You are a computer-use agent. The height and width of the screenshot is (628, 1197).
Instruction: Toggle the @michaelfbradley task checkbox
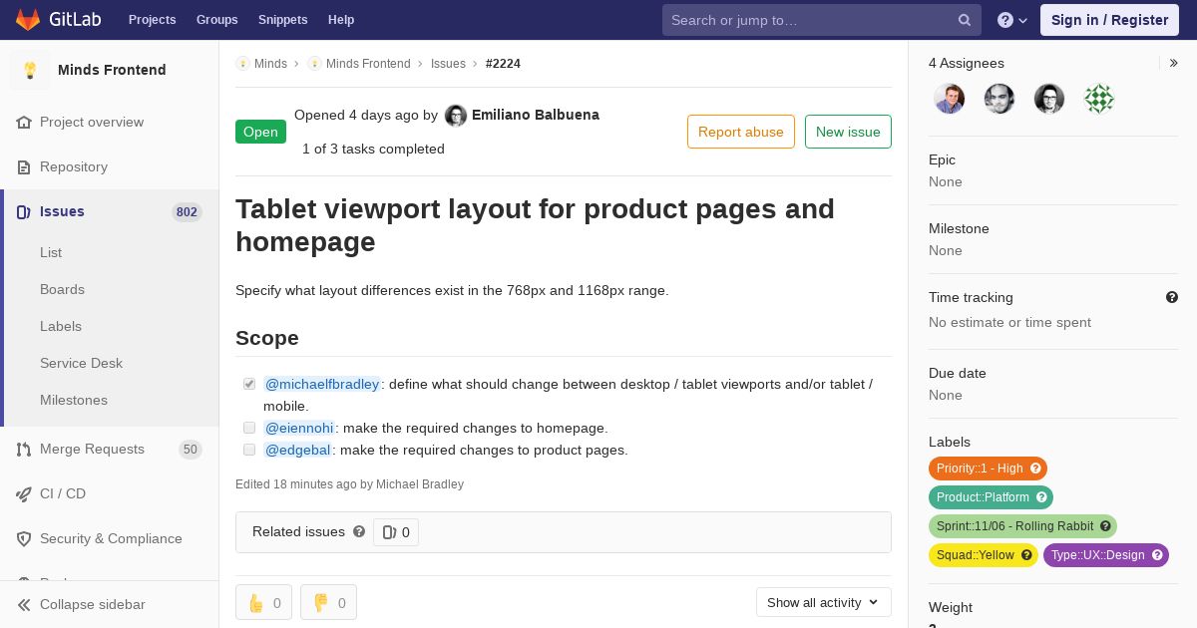point(249,384)
